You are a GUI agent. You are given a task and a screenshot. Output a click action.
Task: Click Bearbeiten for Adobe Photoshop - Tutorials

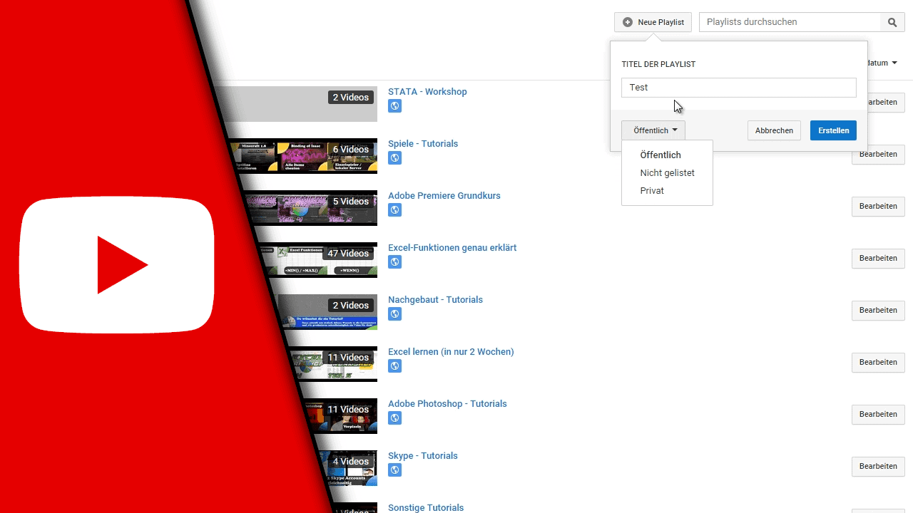tap(878, 414)
